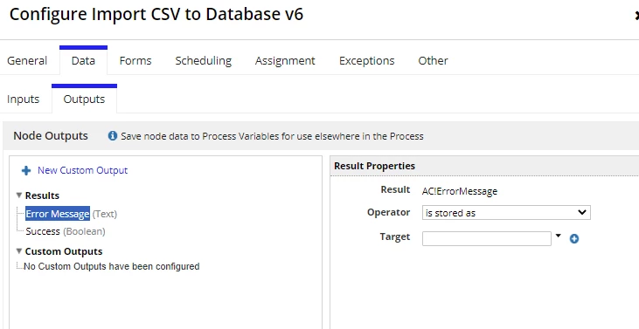639x329 pixels.
Task: Click the blue info icon beside Node Outputs
Action: coord(113,136)
